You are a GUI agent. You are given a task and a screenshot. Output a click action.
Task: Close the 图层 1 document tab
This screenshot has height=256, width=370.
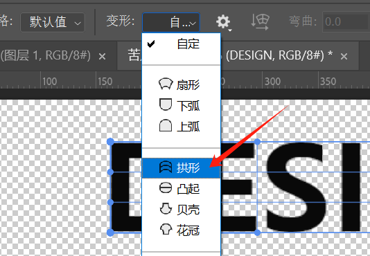[102, 56]
